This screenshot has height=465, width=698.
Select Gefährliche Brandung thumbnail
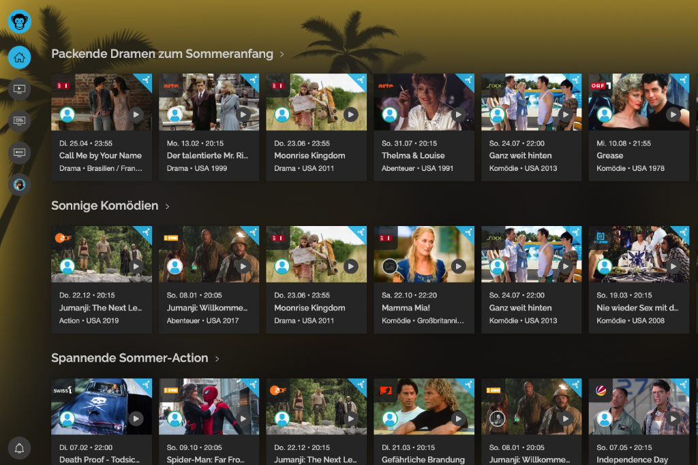[x=424, y=406]
